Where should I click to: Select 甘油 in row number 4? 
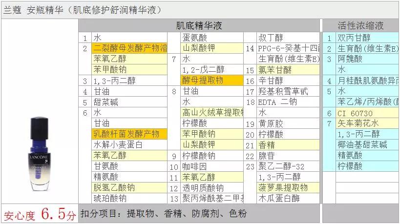point(129,91)
